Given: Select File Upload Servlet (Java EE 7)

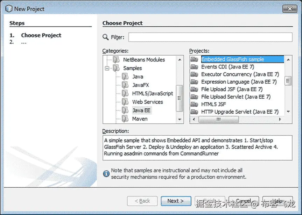Looking at the screenshot, I should click(x=236, y=97).
